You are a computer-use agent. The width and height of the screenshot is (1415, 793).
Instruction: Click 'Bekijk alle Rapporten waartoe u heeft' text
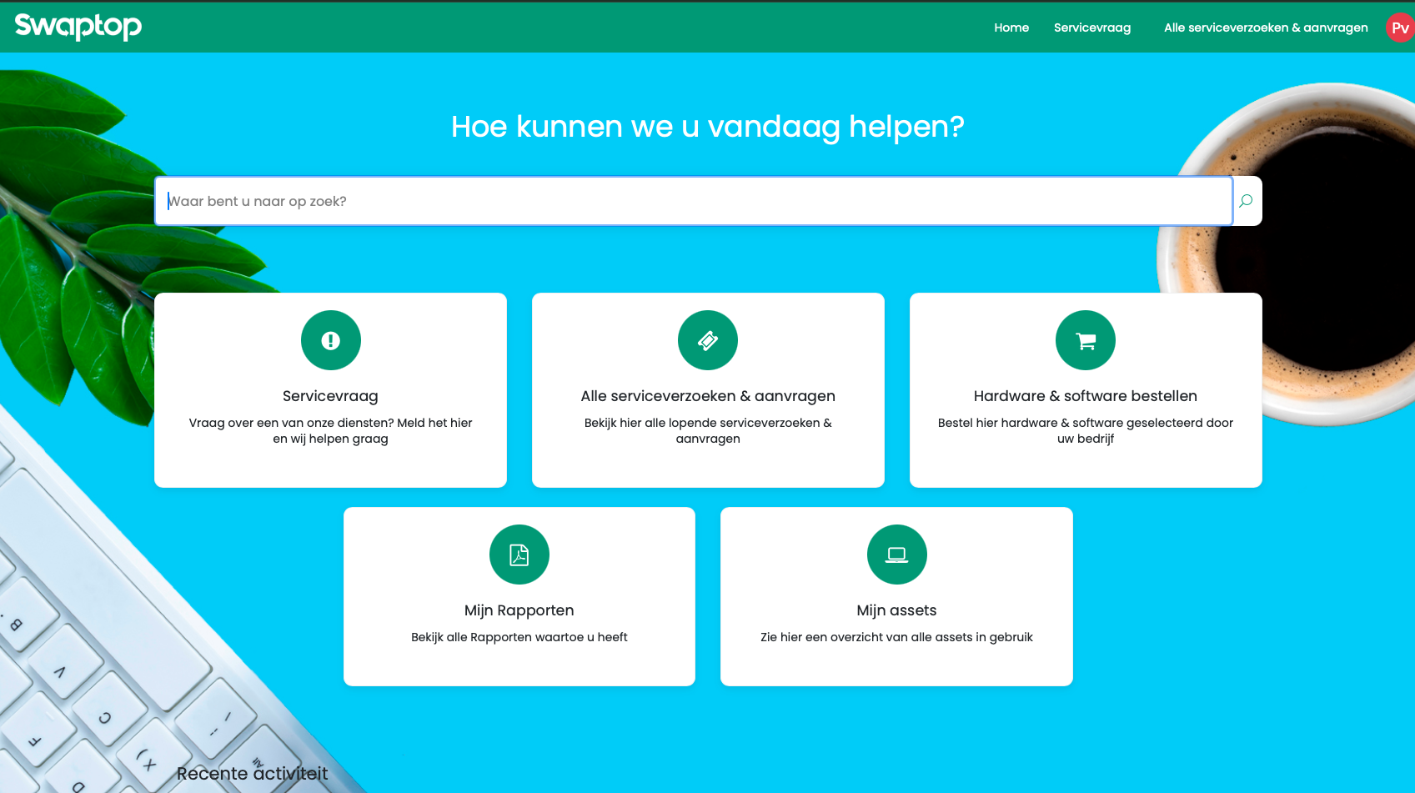pyautogui.click(x=519, y=637)
